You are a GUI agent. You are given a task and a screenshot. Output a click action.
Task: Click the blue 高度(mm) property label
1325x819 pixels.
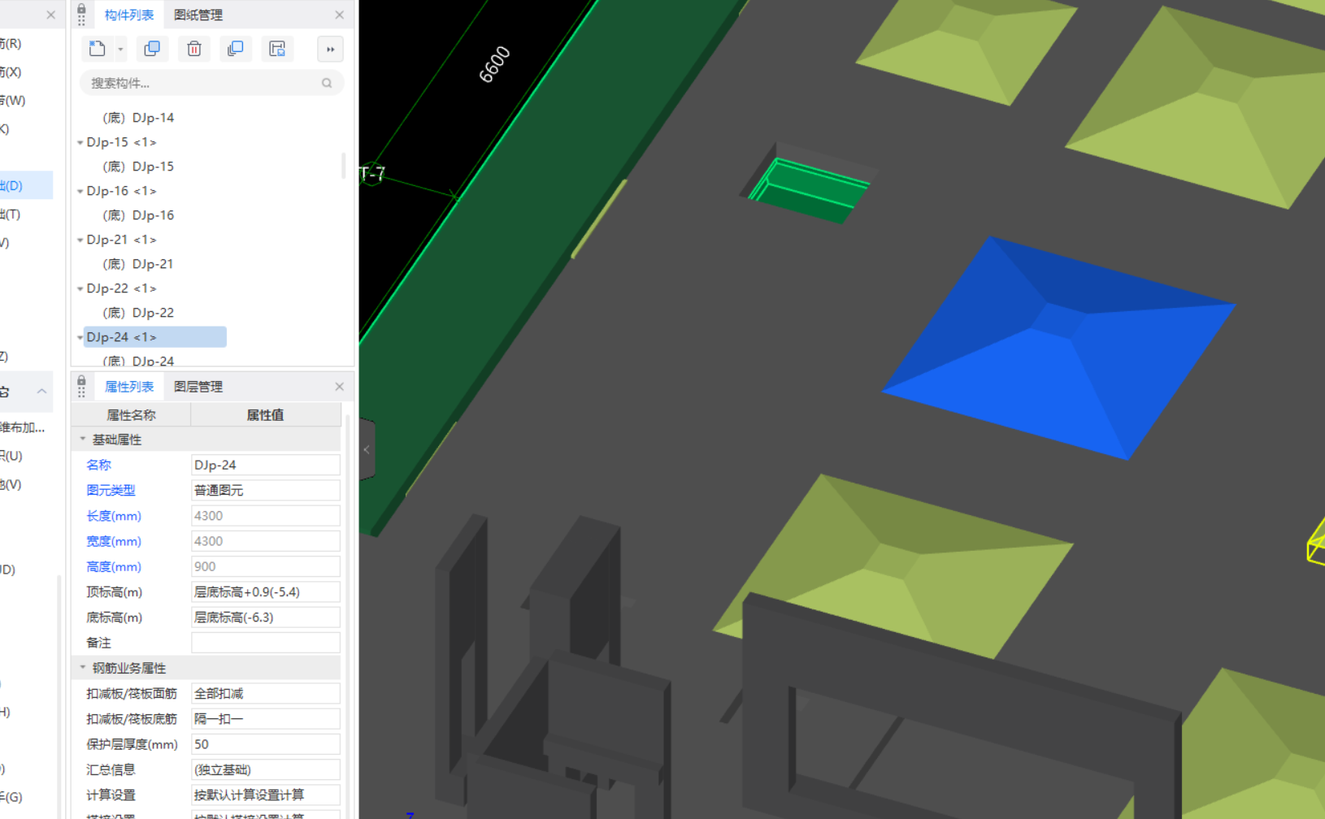pyautogui.click(x=114, y=566)
